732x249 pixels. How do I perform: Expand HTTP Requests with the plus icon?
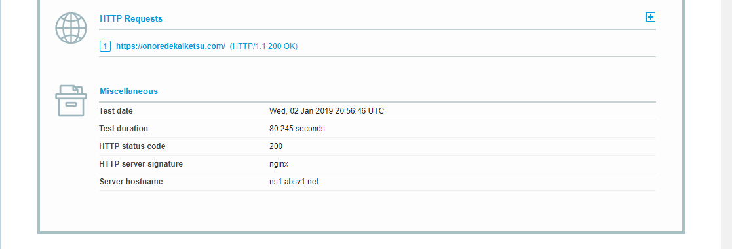coord(650,17)
